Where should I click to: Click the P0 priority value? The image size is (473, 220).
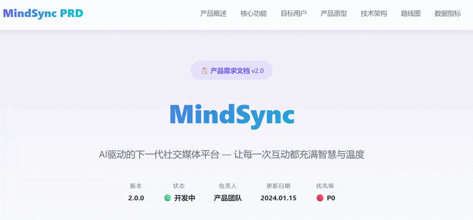click(x=331, y=198)
